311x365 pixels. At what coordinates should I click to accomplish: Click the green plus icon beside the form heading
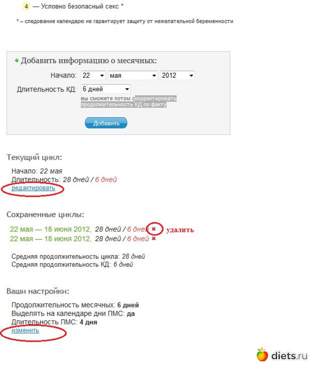[17, 60]
